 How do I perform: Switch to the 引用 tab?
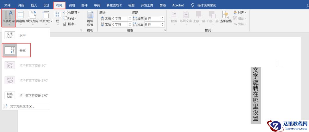72,5
